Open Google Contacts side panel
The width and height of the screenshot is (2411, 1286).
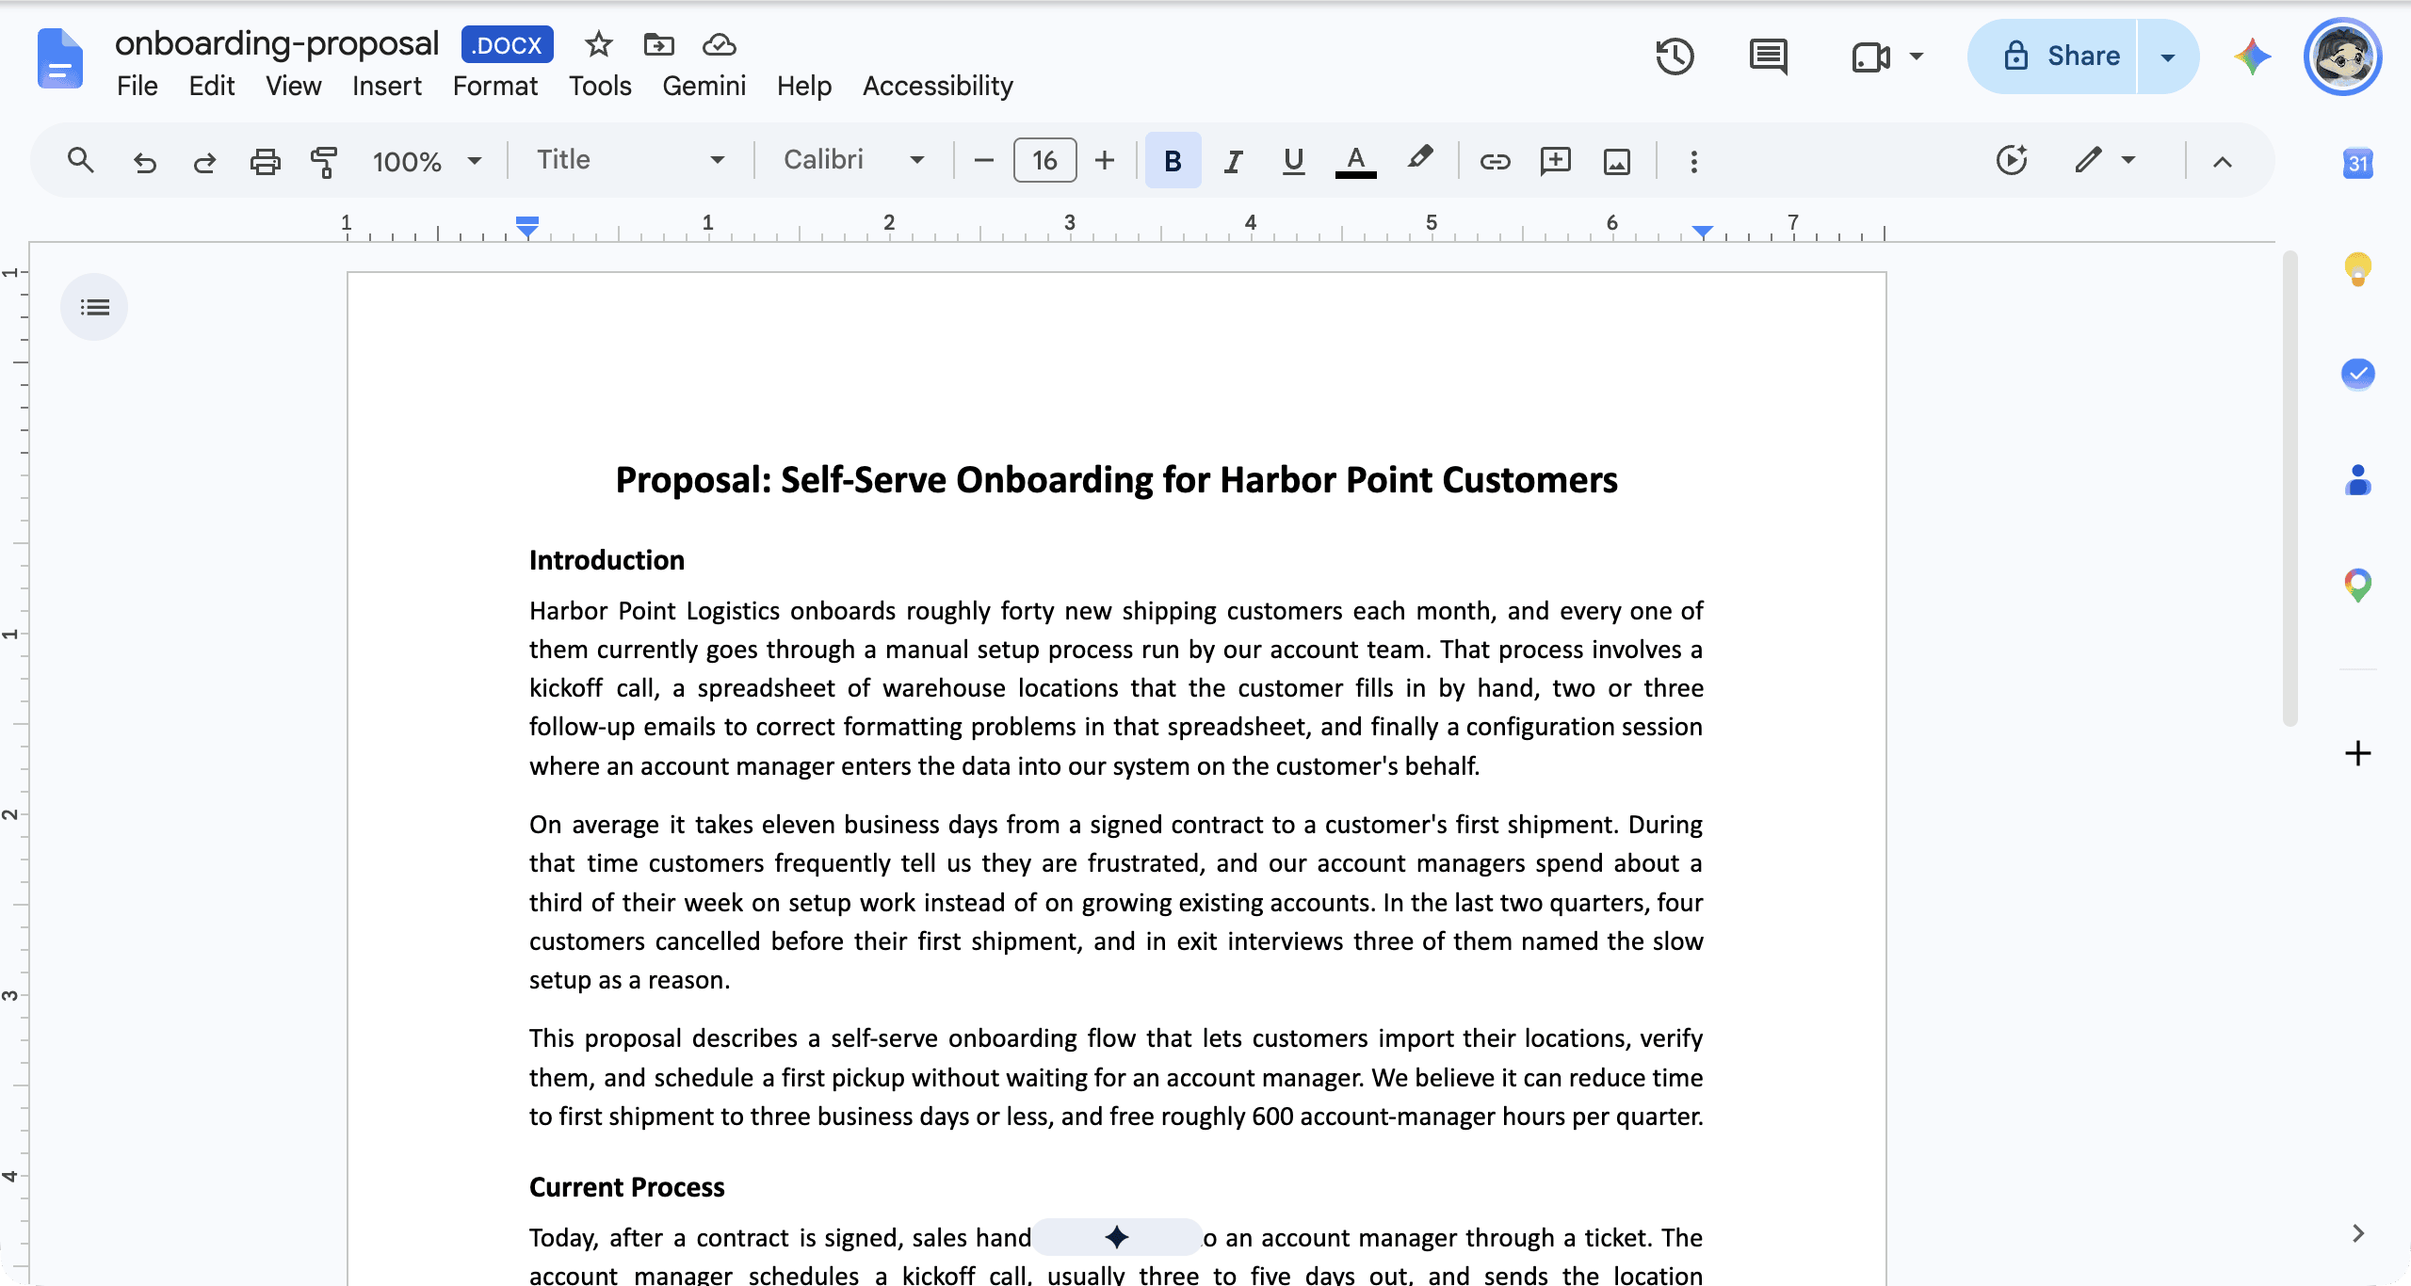2357,479
